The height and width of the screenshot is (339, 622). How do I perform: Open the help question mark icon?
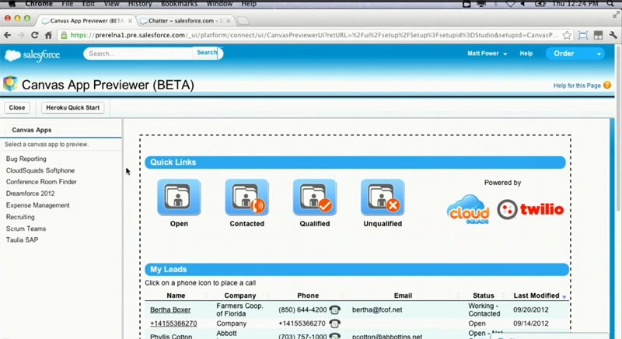coord(607,86)
